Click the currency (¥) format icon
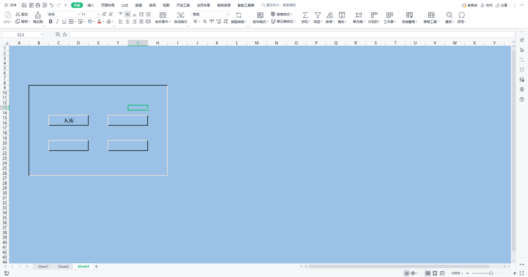Screen dimensions: 528x277 click(195, 22)
